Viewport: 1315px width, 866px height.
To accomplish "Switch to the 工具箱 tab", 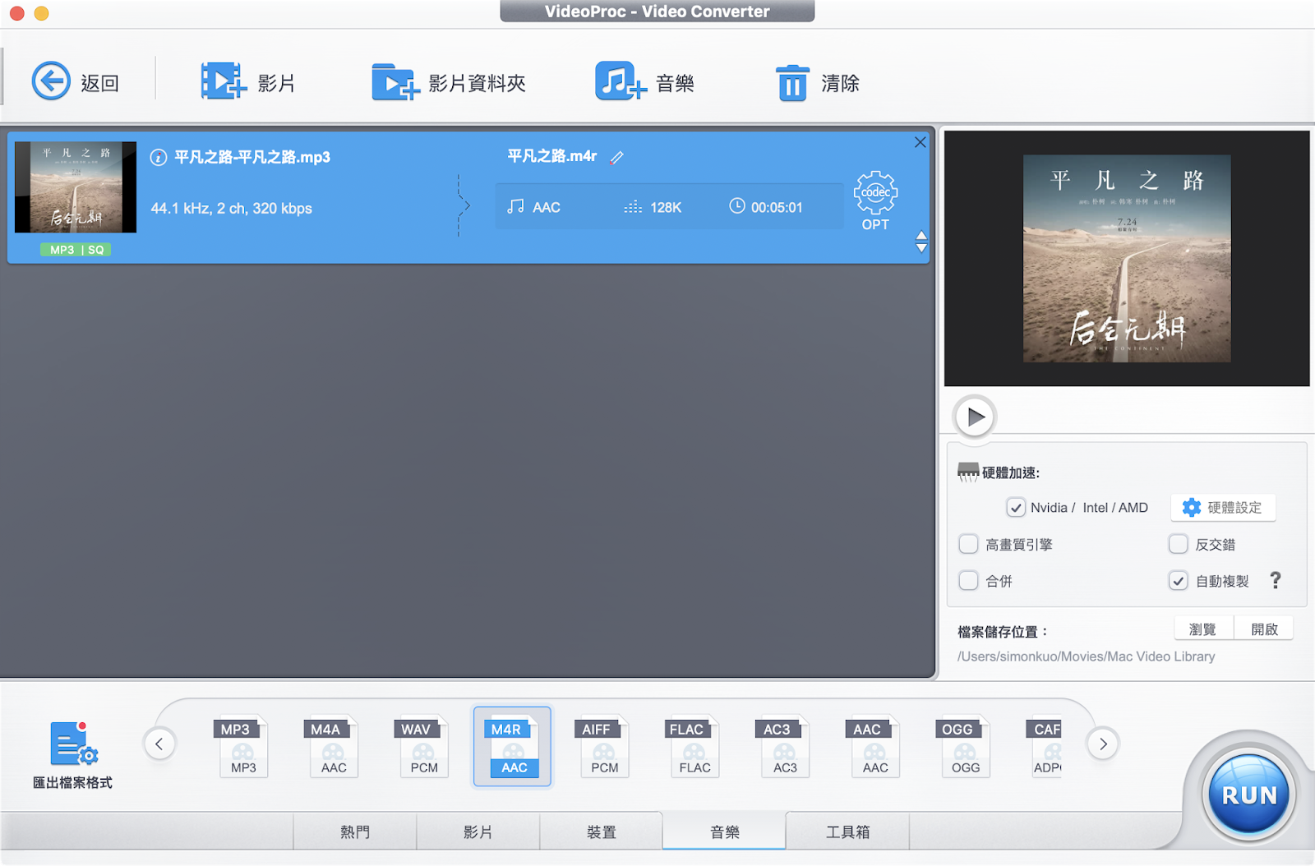I will click(848, 831).
